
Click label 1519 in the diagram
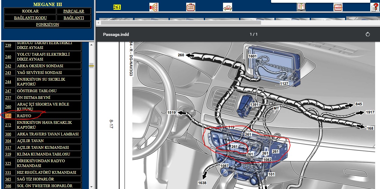click(x=172, y=113)
